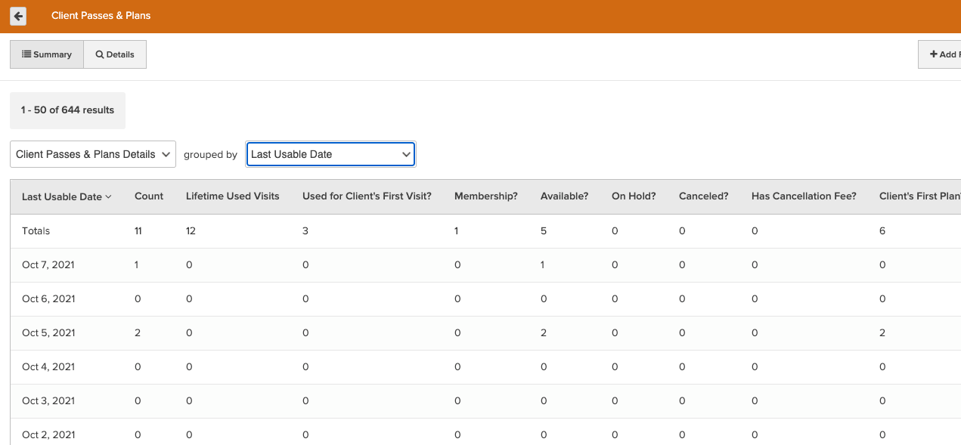Click the Canceled? column header

coord(703,196)
